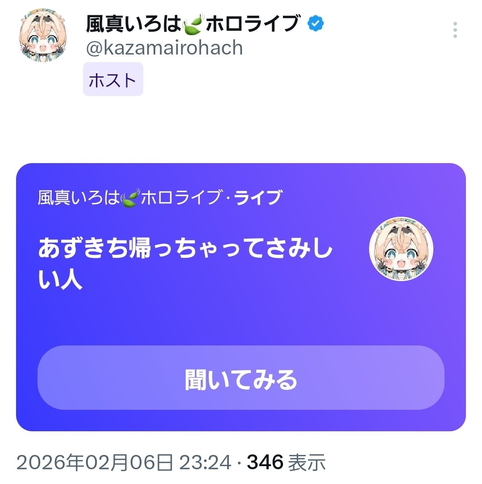Open the 346 view count number
Viewport: 482px width, 484px height.
[265, 463]
